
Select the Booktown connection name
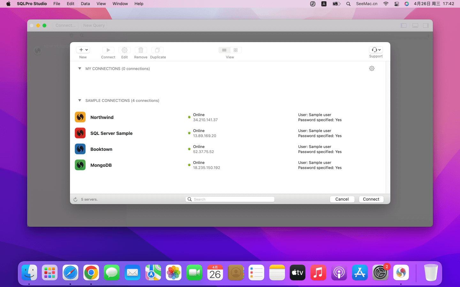click(x=101, y=149)
